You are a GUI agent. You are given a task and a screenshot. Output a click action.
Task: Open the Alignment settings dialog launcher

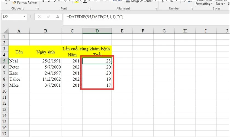(156, 9)
